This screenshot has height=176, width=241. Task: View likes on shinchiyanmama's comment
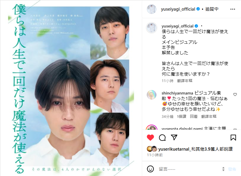[181, 117]
